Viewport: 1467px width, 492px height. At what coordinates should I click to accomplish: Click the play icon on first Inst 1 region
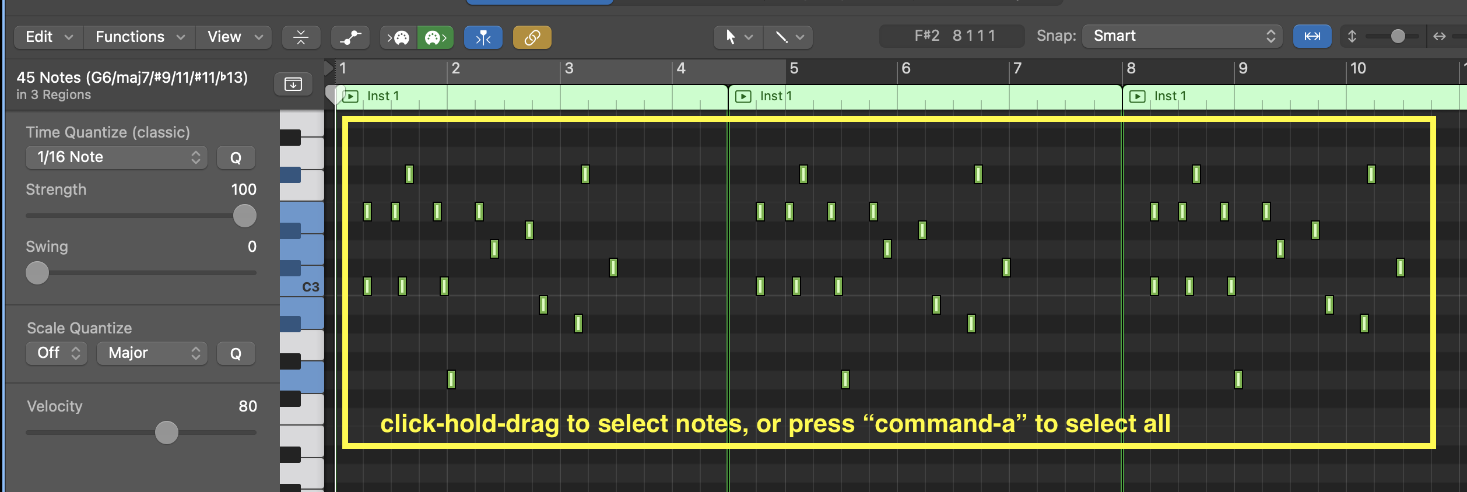(x=350, y=96)
